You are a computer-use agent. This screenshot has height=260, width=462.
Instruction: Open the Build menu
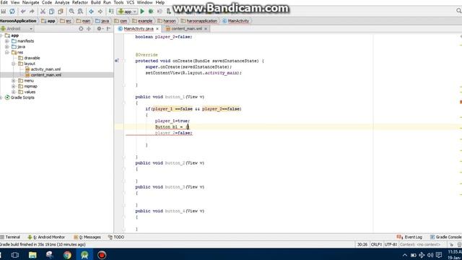point(95,2)
